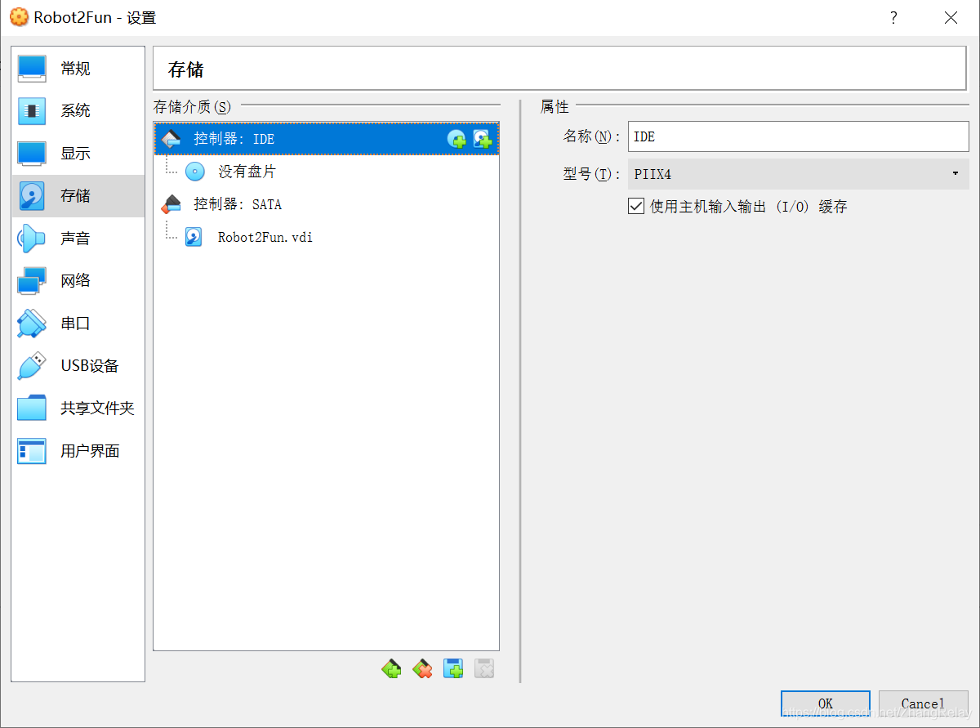Click the 用户界面 layout icon
The image size is (980, 728).
32,451
